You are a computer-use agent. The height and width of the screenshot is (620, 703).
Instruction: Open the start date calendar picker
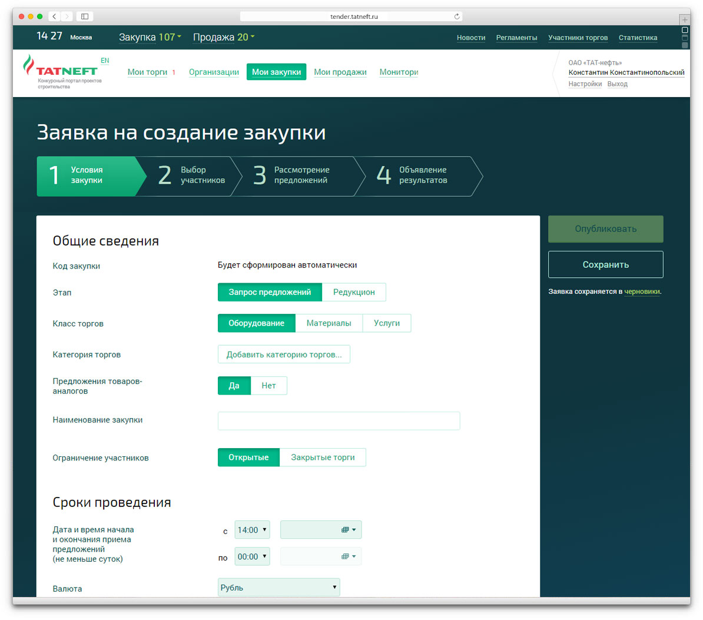(349, 530)
